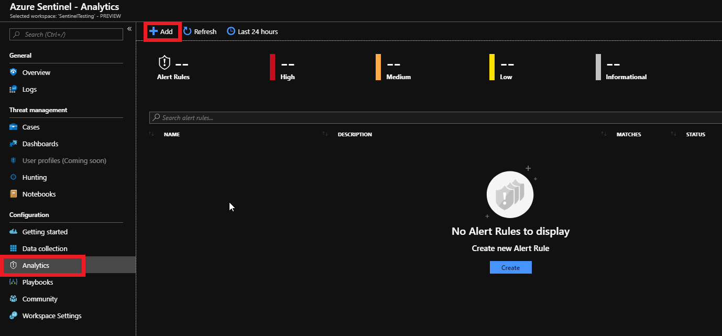Sort by the NAME column arrows
Viewport: 722px width, 336px height.
coord(151,134)
